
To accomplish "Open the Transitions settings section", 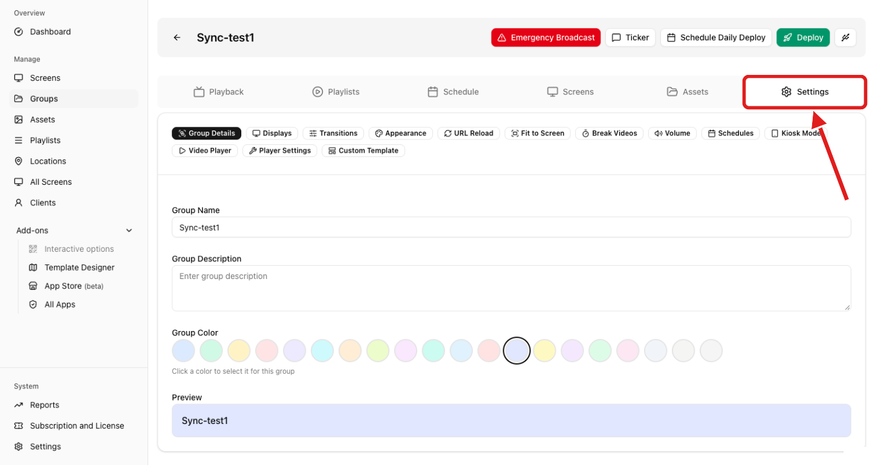I will click(x=333, y=133).
